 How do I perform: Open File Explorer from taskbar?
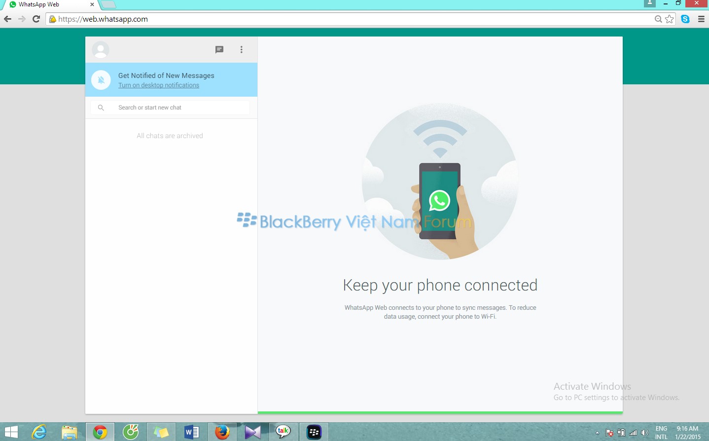point(70,432)
